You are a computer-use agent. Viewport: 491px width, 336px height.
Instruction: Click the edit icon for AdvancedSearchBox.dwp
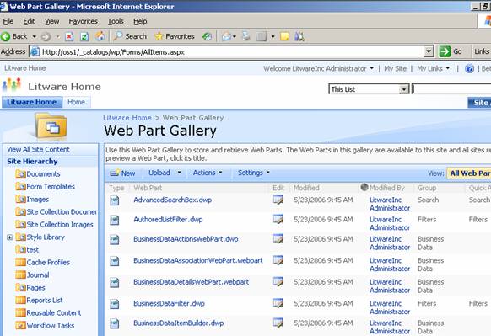click(x=278, y=200)
